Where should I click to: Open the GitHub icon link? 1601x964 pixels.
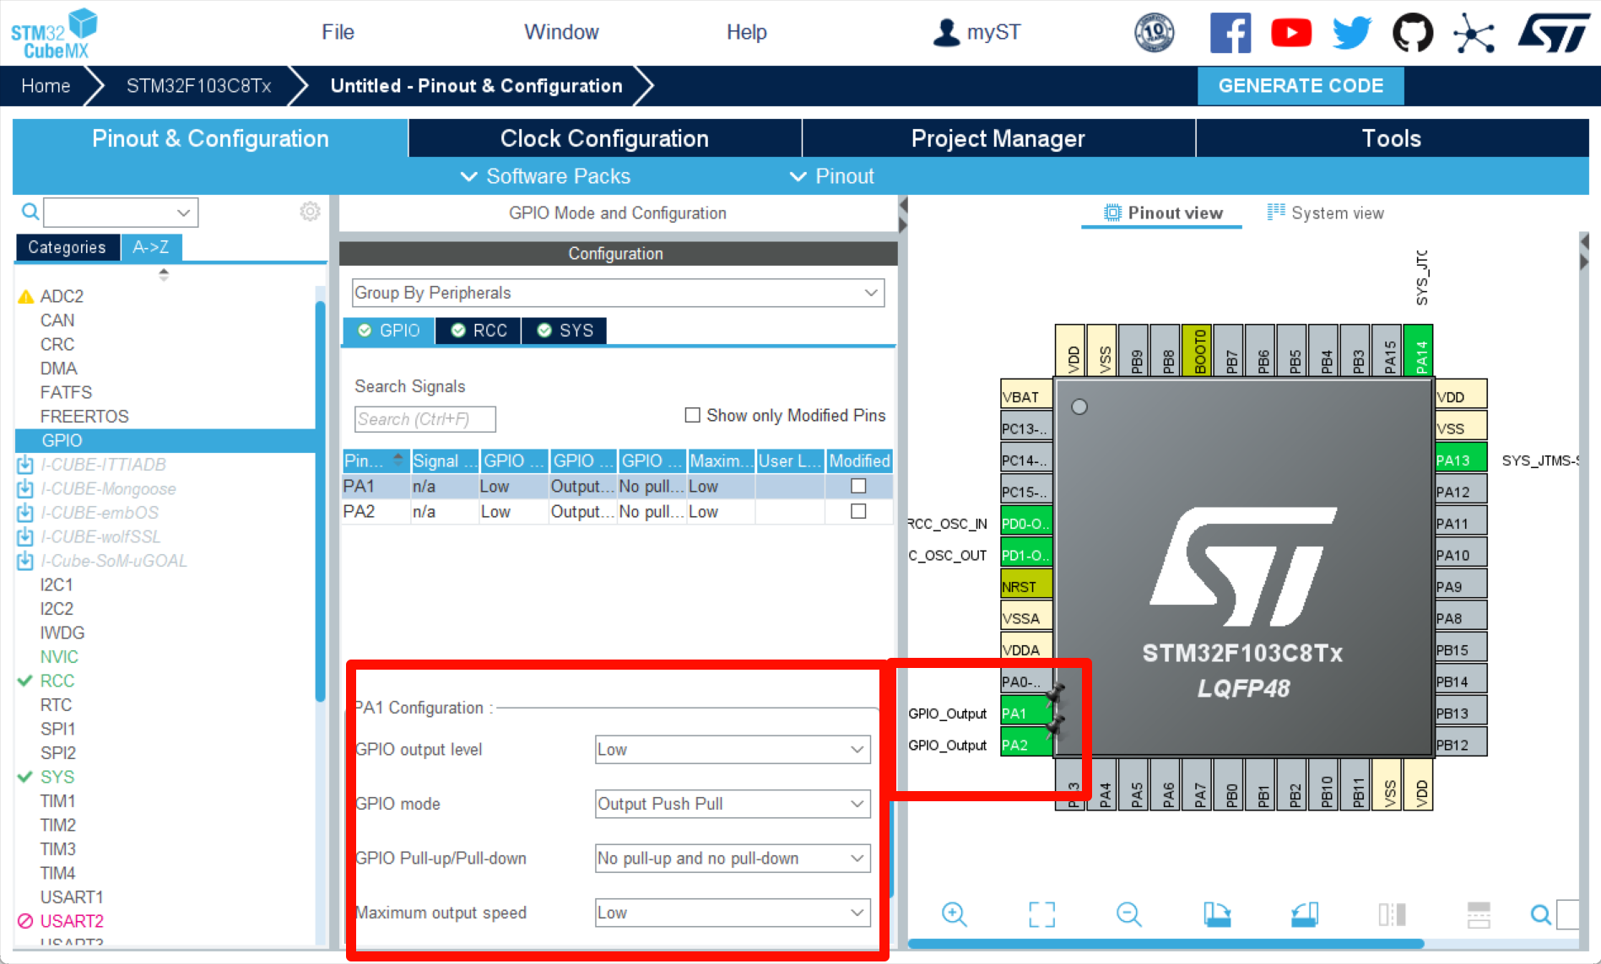[x=1412, y=33]
